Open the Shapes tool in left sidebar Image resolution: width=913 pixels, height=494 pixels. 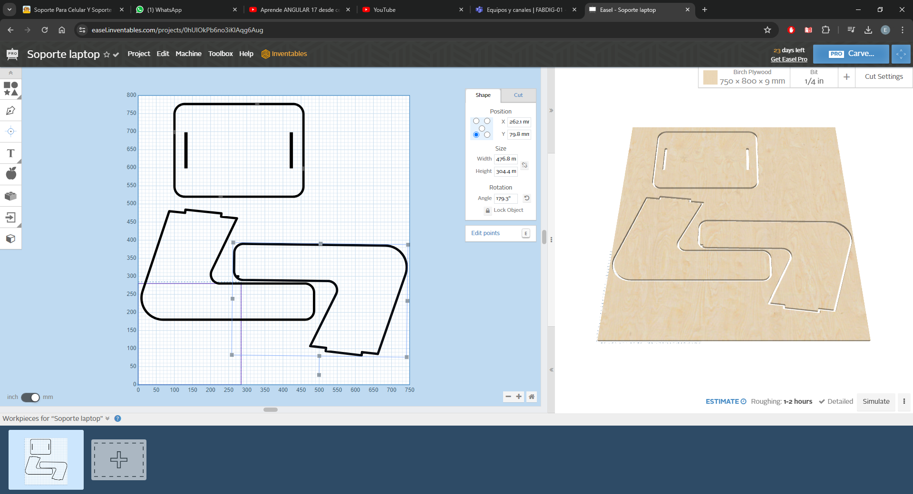pos(10,89)
